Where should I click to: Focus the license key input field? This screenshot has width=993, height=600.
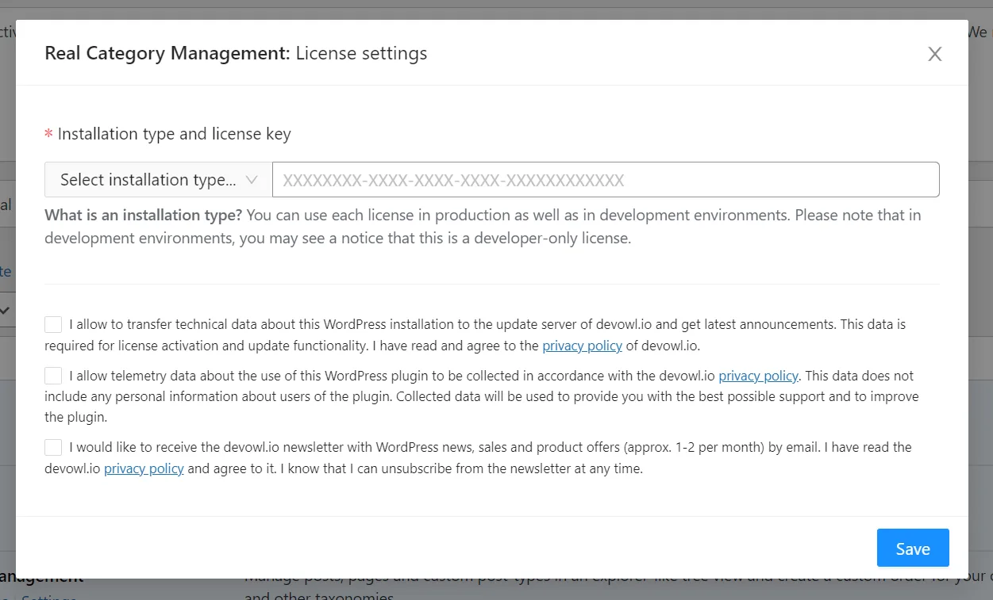click(x=605, y=180)
